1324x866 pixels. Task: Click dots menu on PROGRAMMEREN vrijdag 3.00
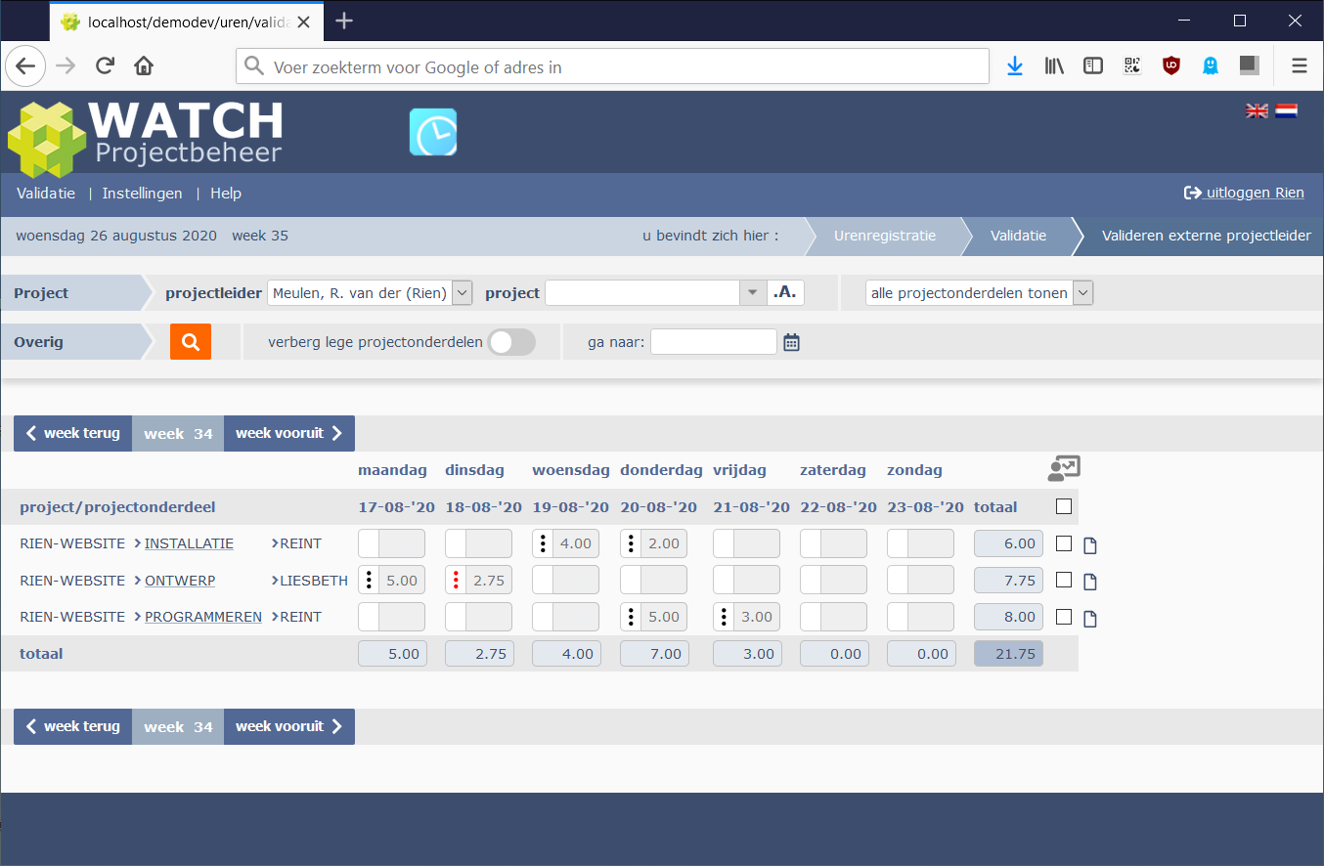pos(724,617)
